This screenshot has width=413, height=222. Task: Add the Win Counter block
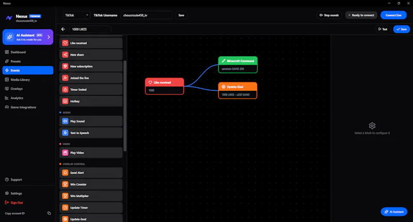click(91, 184)
